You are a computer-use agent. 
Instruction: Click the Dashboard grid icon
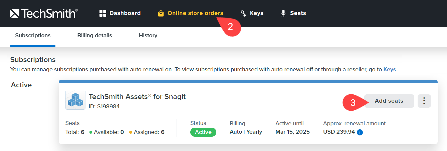coord(103,13)
